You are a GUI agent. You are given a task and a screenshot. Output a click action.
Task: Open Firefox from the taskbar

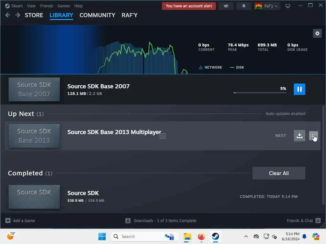[201, 236]
